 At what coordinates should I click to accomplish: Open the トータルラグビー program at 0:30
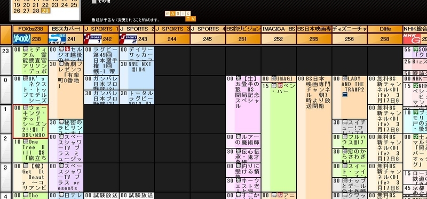click(x=137, y=97)
